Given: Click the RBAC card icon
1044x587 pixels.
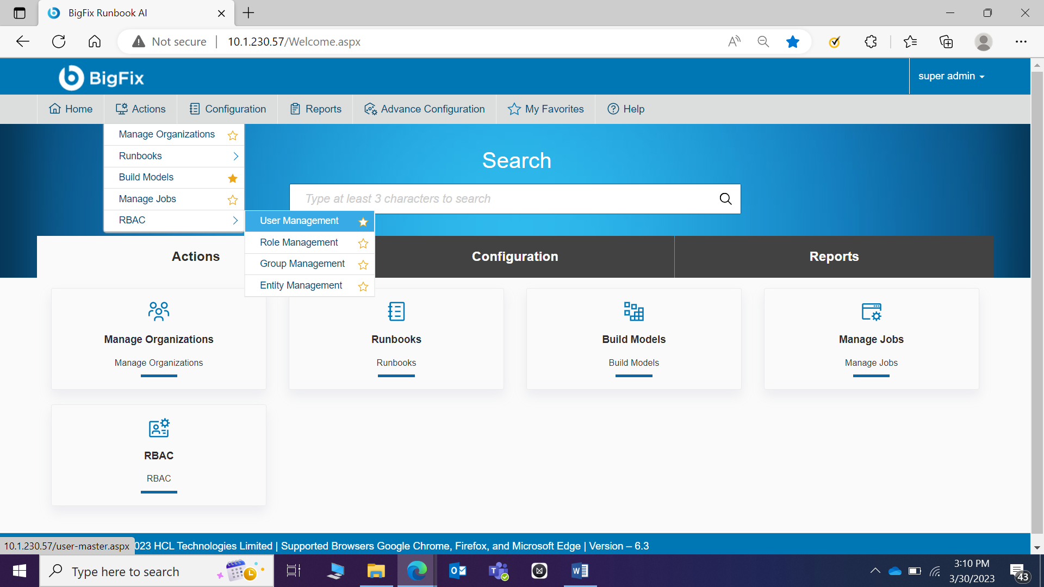Looking at the screenshot, I should pos(158,428).
